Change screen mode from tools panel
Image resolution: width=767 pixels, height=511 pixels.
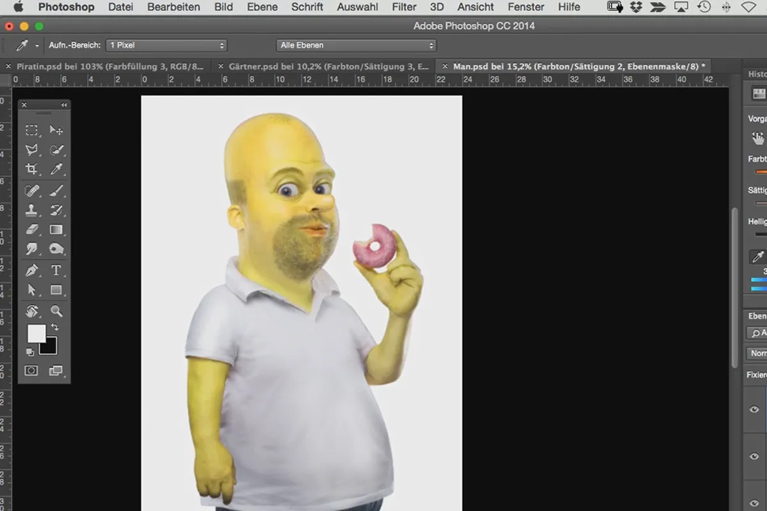[56, 370]
